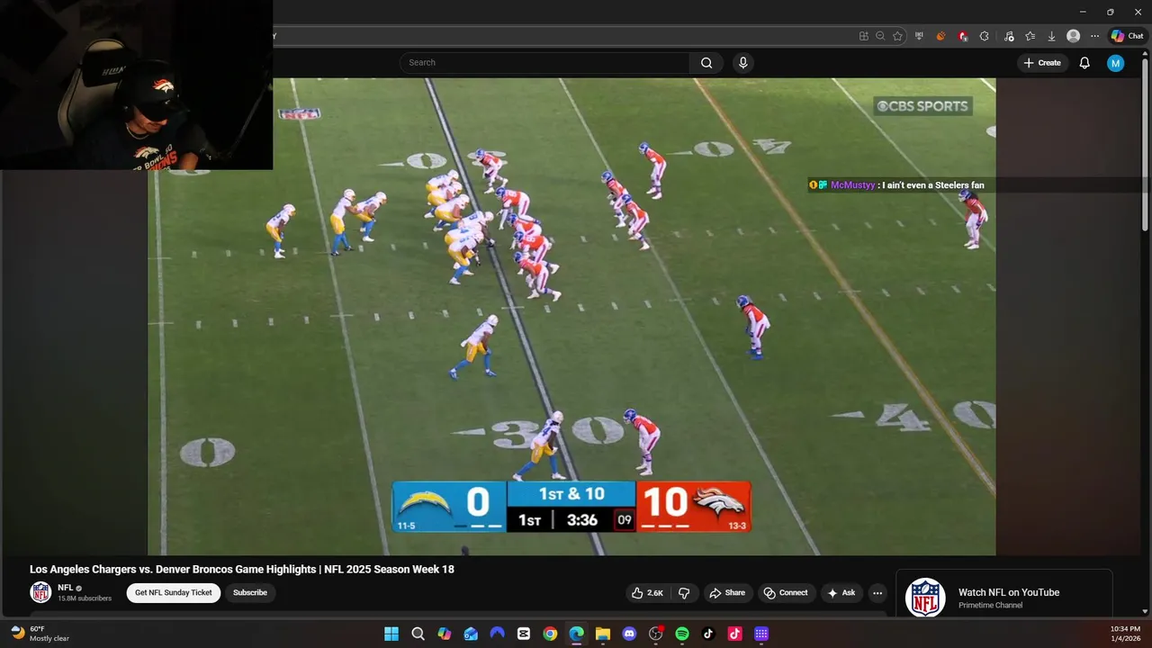
Task: Share the Chargers vs. Broncos video
Action: click(727, 593)
